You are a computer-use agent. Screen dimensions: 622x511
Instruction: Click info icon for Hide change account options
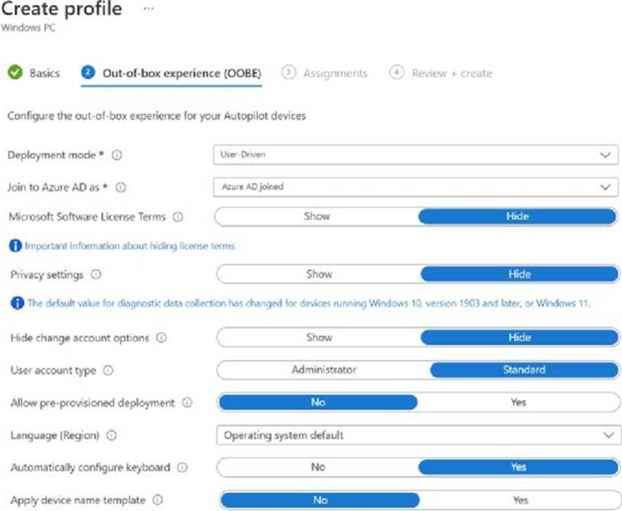coord(161,338)
